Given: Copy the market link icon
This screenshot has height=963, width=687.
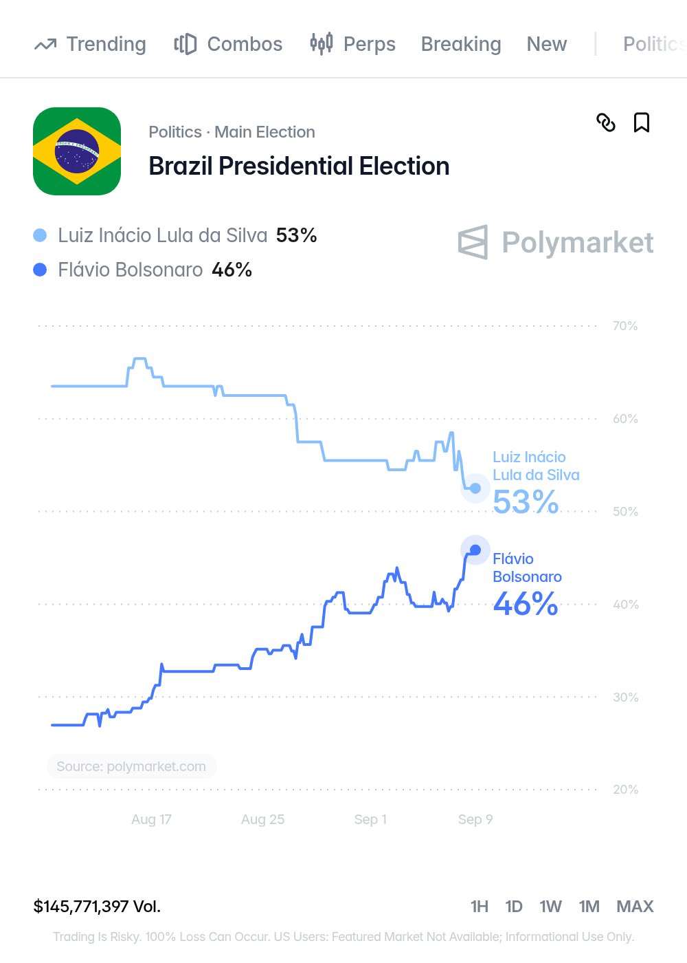Looking at the screenshot, I should [x=606, y=122].
